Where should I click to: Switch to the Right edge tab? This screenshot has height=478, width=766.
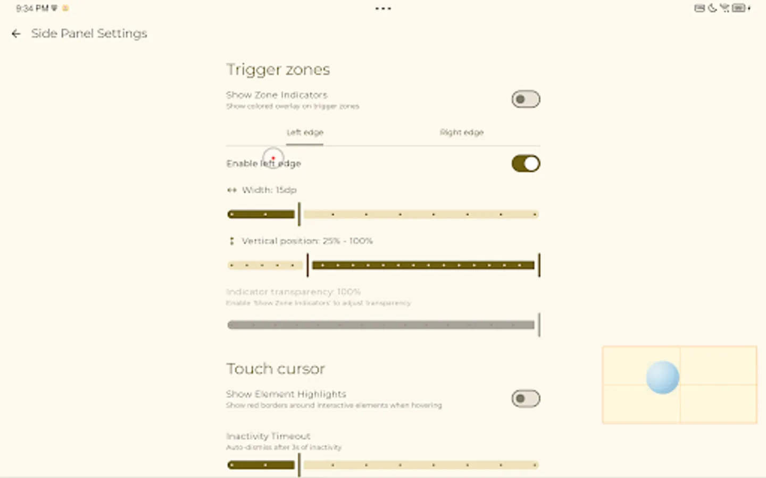point(462,132)
